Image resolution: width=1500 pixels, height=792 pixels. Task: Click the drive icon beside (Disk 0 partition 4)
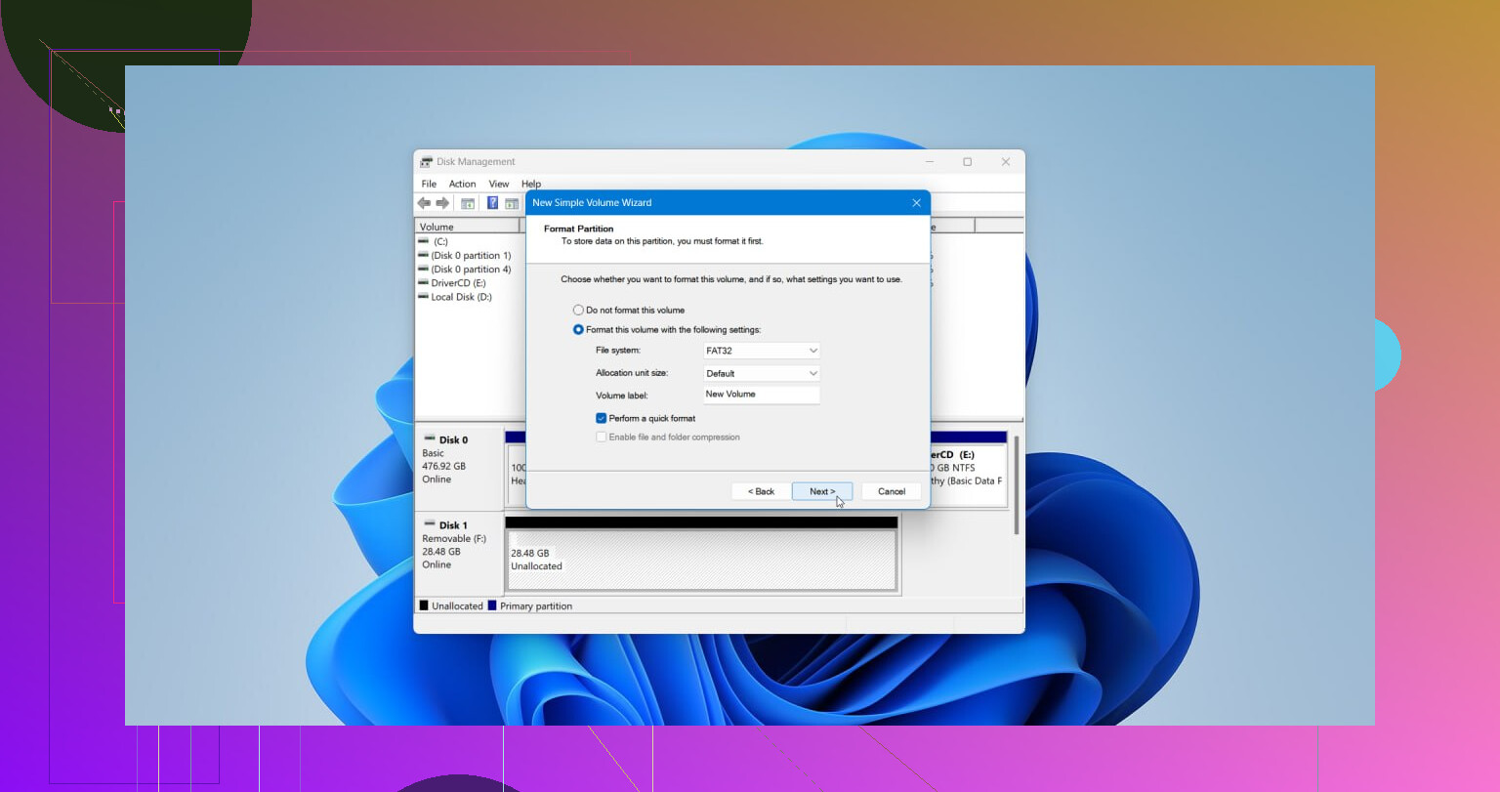423,269
